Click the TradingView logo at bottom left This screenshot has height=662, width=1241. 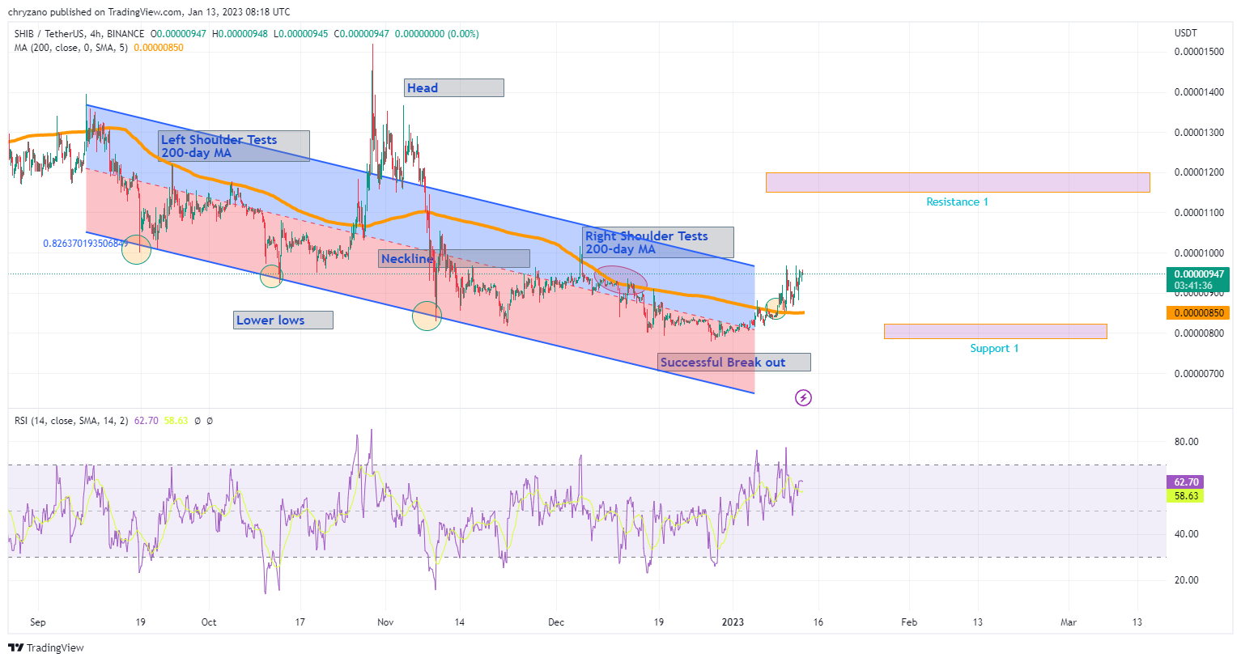pyautogui.click(x=46, y=647)
